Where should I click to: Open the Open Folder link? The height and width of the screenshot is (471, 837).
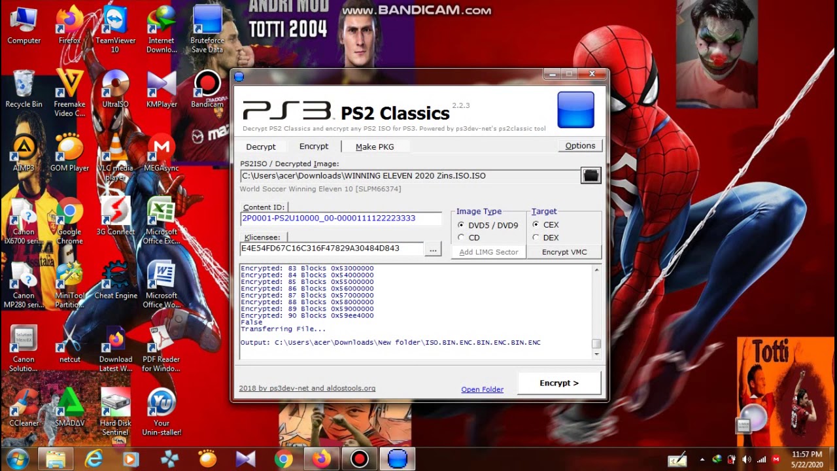click(482, 389)
